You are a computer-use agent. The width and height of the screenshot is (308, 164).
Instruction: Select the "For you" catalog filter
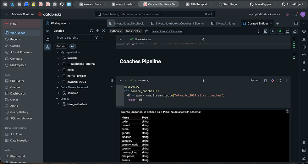pos(61,46)
